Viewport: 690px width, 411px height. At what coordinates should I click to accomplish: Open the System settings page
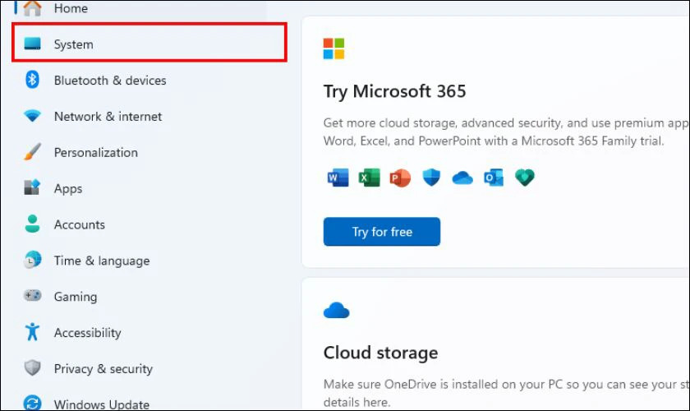pos(74,44)
